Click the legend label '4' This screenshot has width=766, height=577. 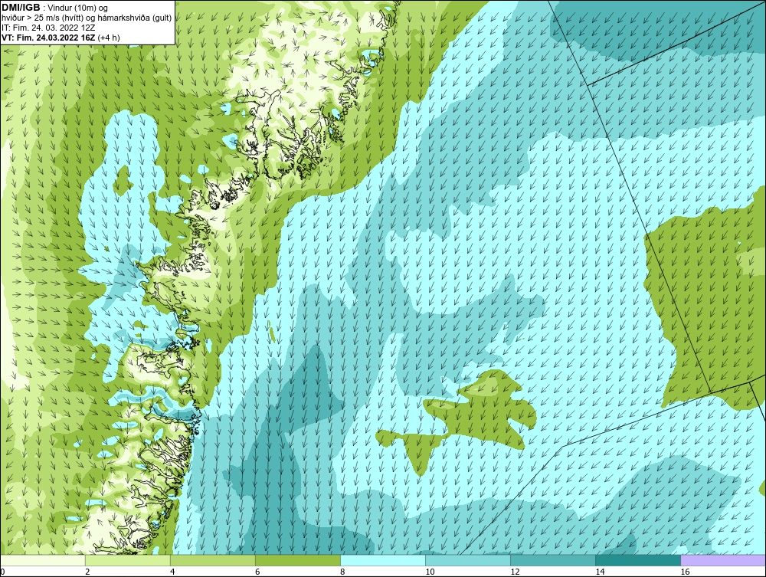(172, 572)
